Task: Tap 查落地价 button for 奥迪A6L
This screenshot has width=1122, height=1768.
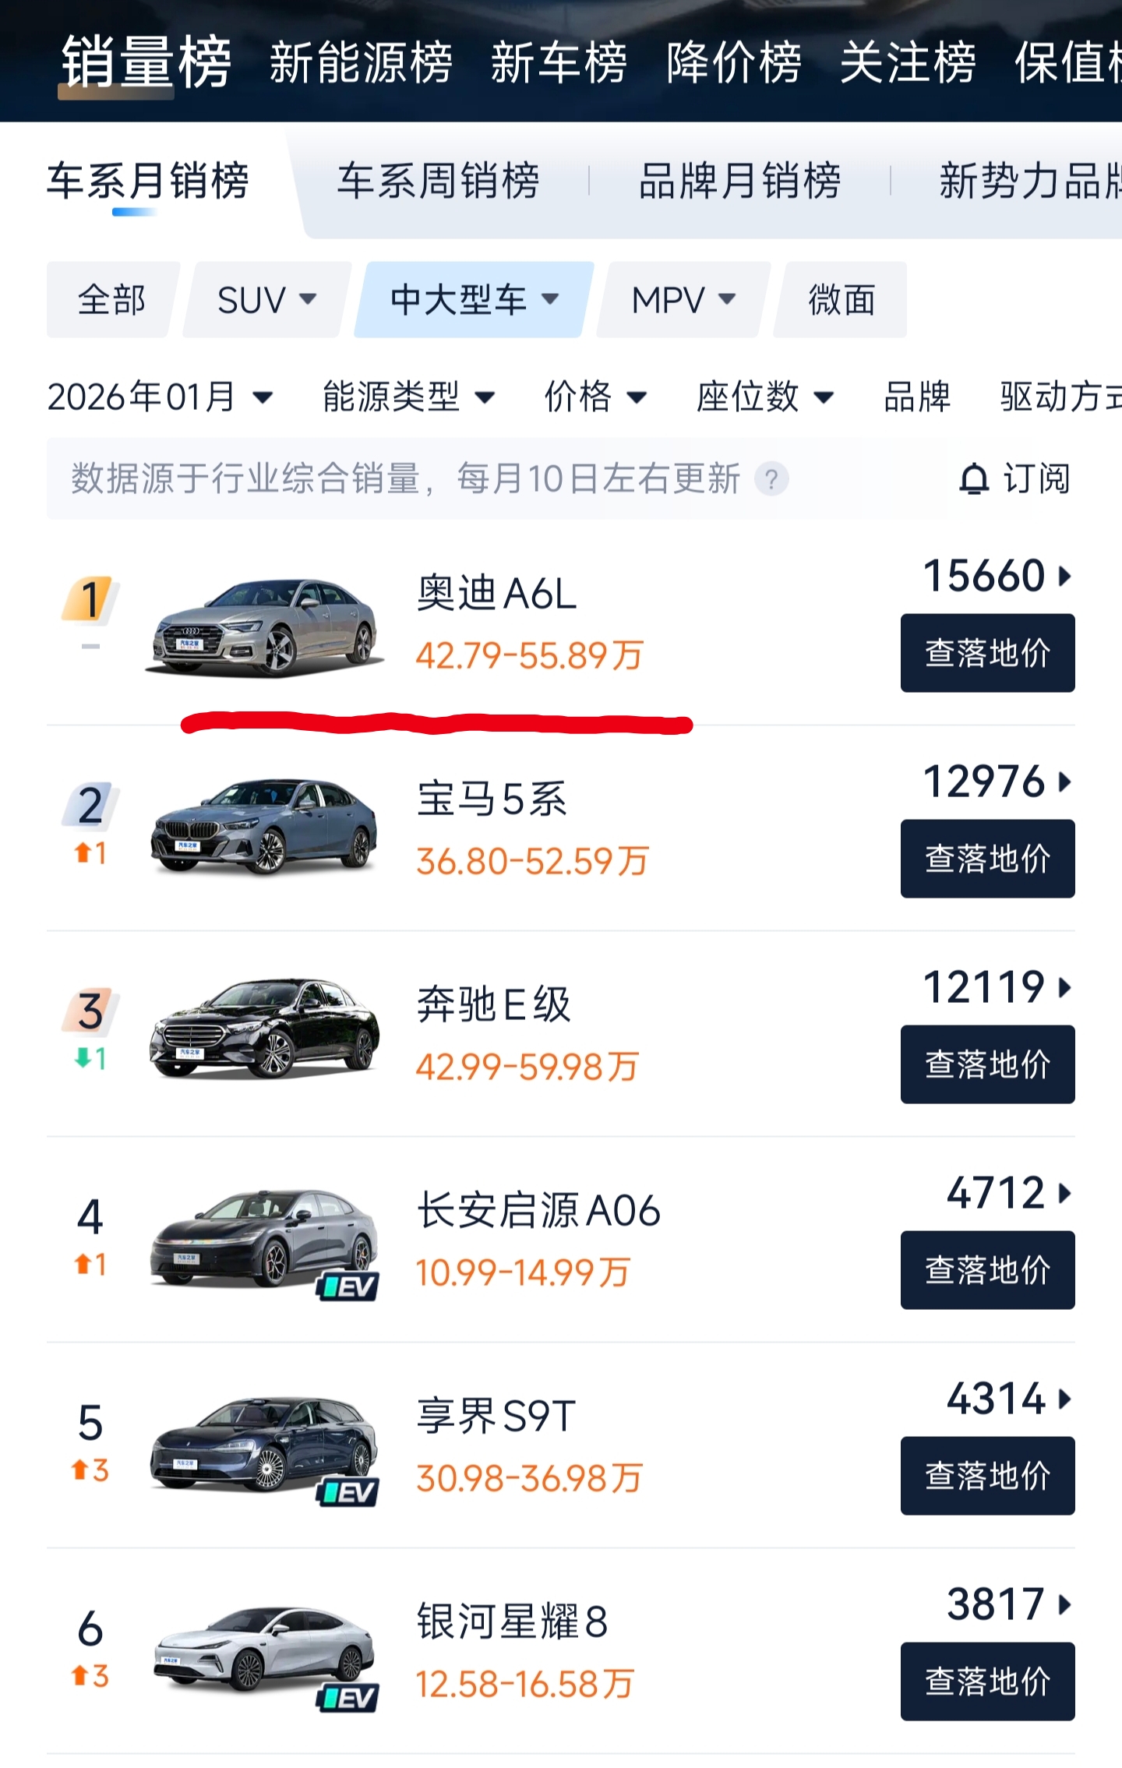Action: click(x=987, y=653)
